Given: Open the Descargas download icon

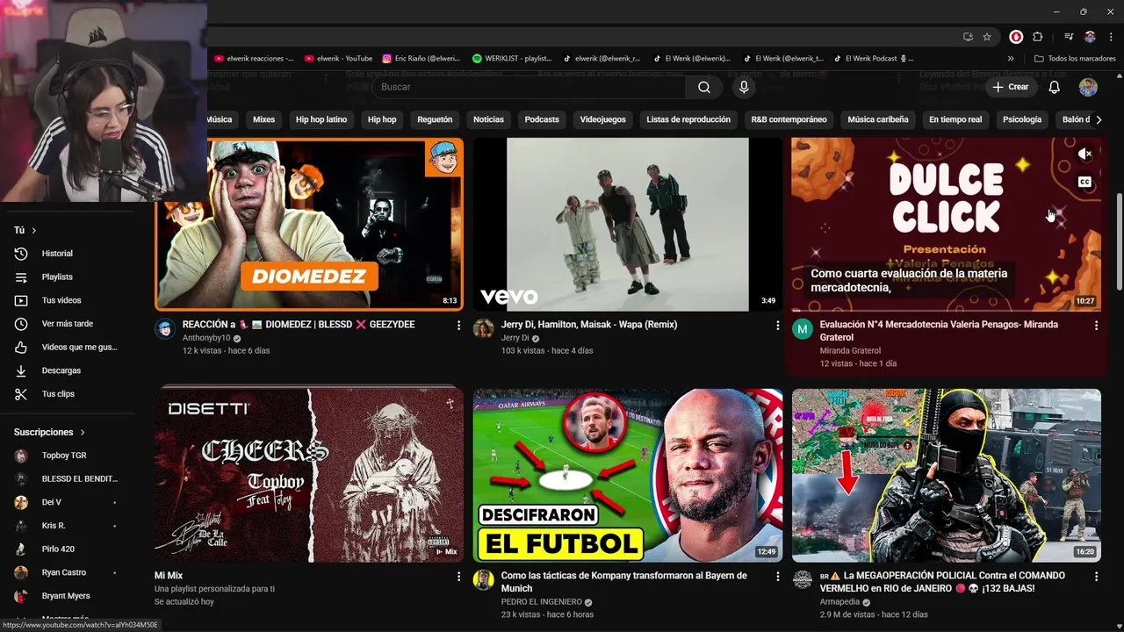Looking at the screenshot, I should click(21, 370).
